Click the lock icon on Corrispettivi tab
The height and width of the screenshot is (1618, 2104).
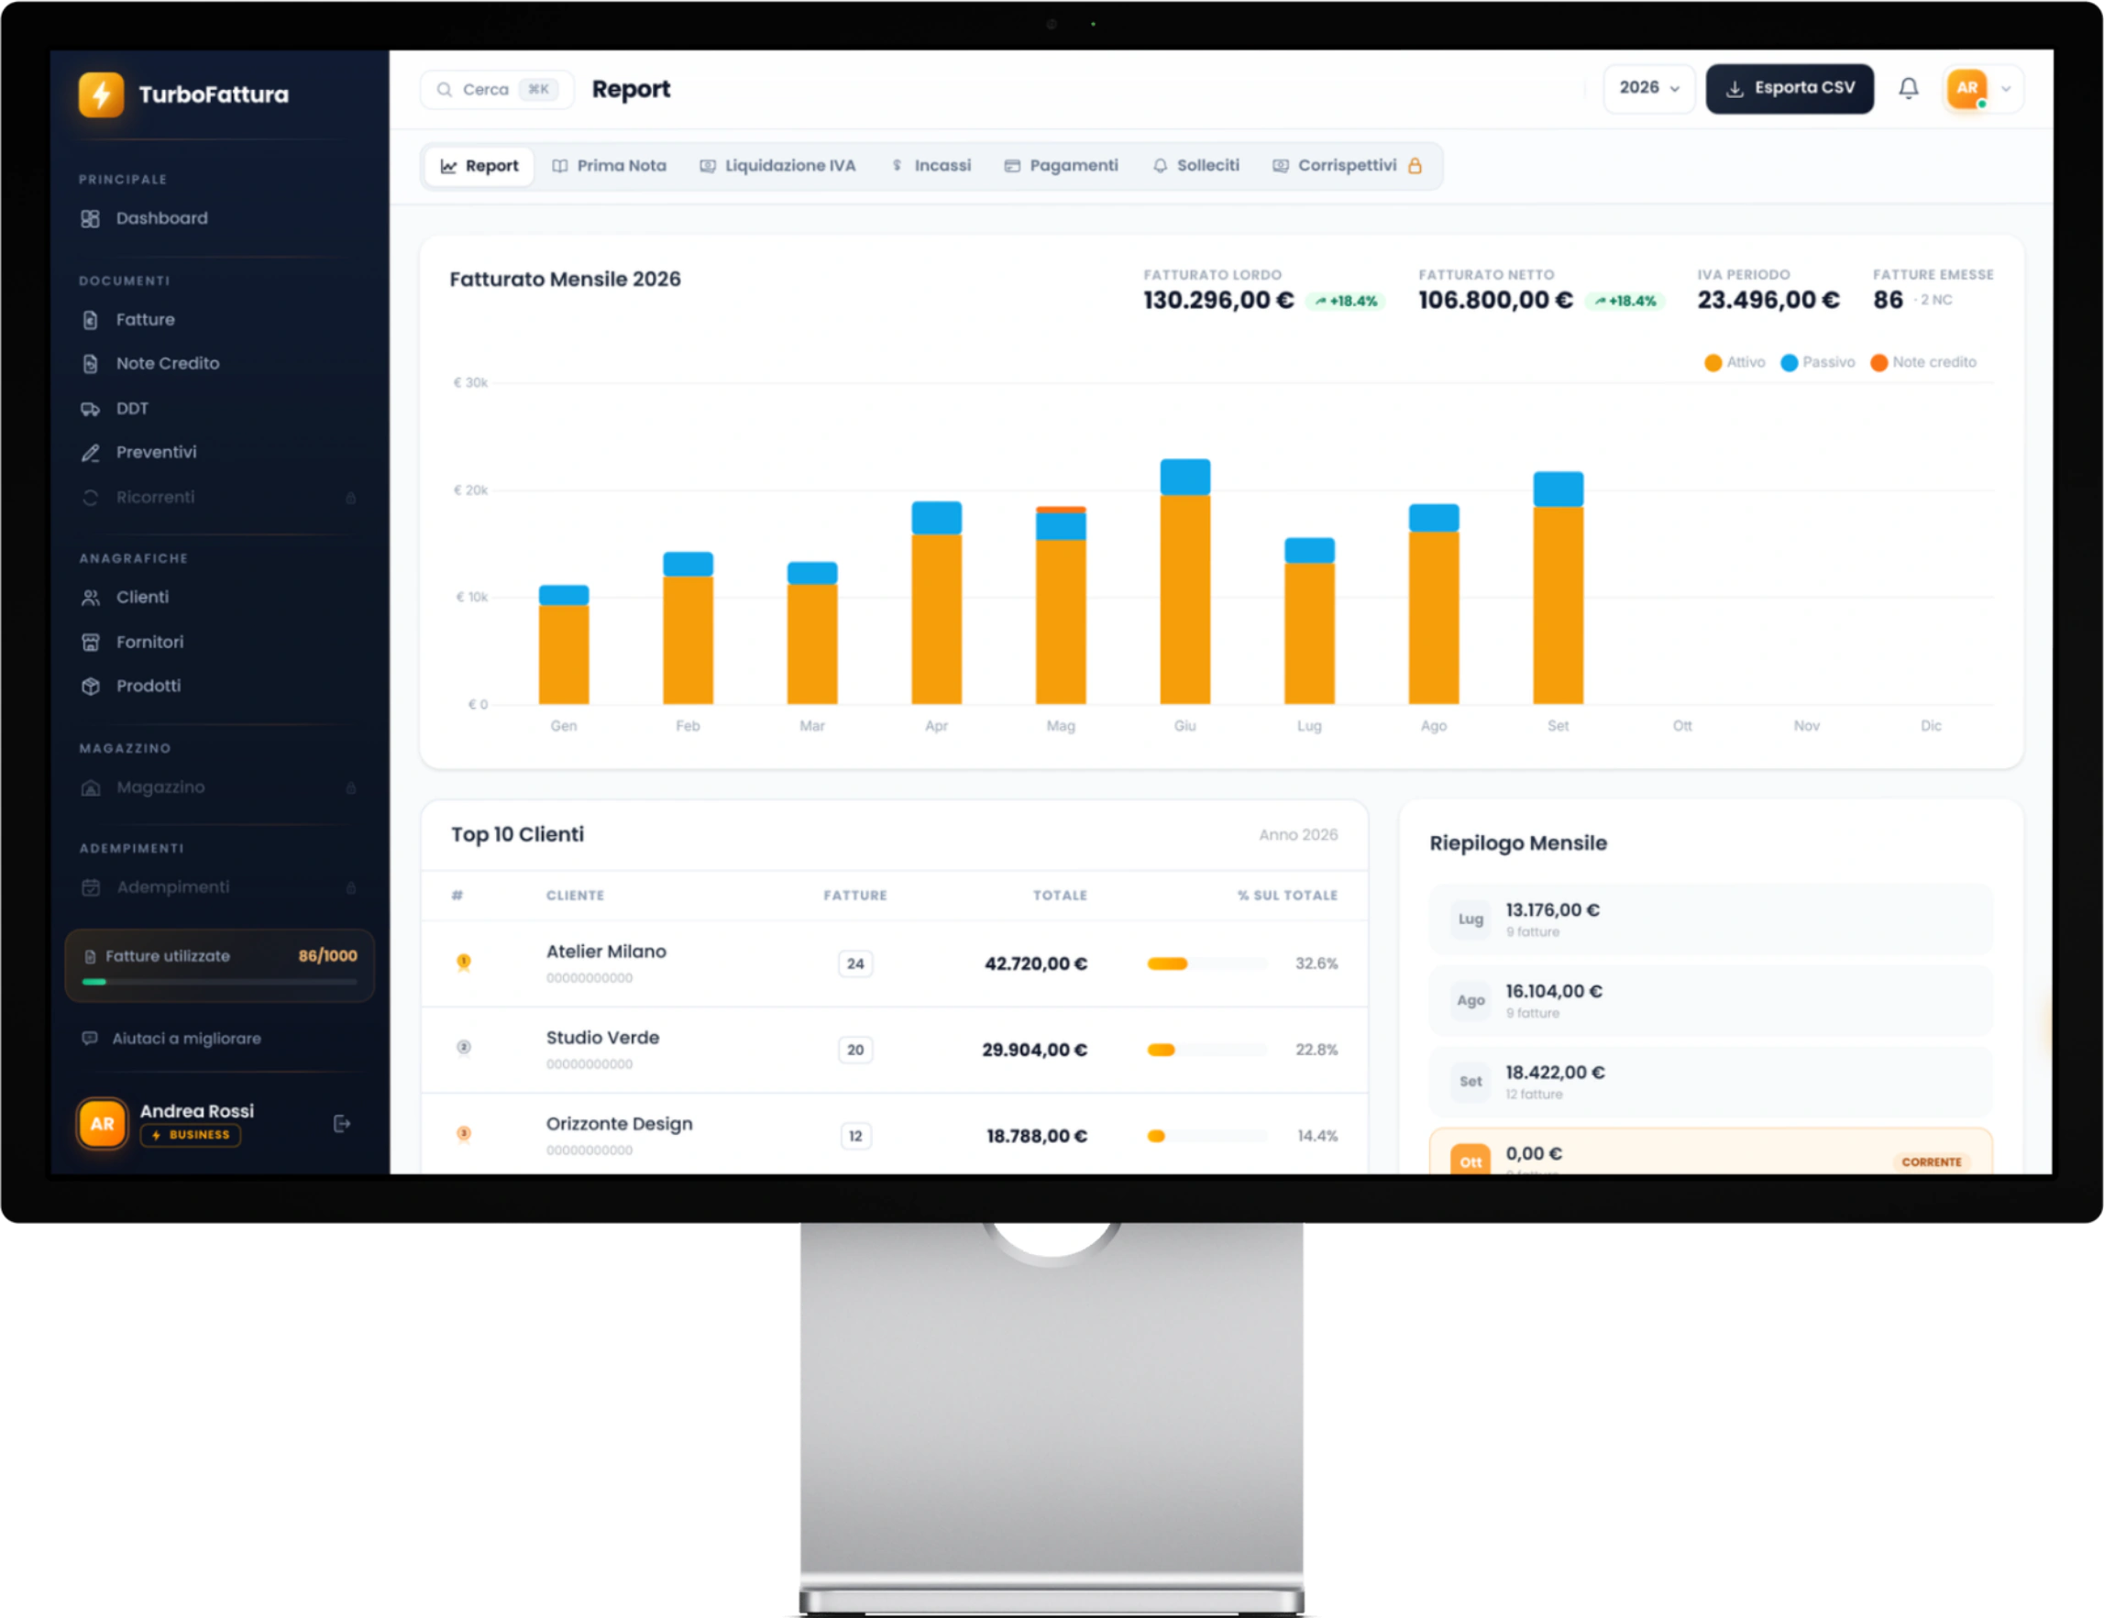point(1415,166)
